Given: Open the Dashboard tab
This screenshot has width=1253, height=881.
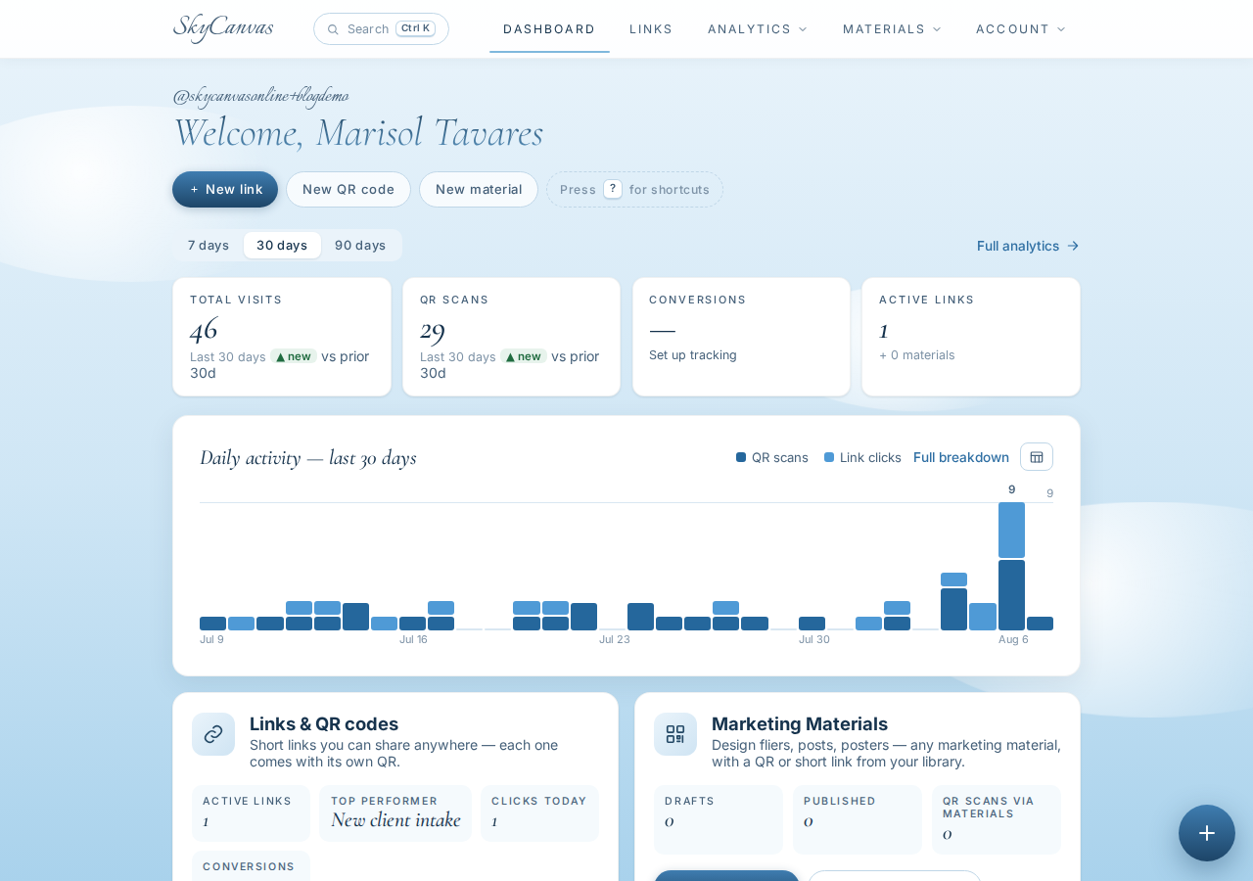Looking at the screenshot, I should [549, 29].
